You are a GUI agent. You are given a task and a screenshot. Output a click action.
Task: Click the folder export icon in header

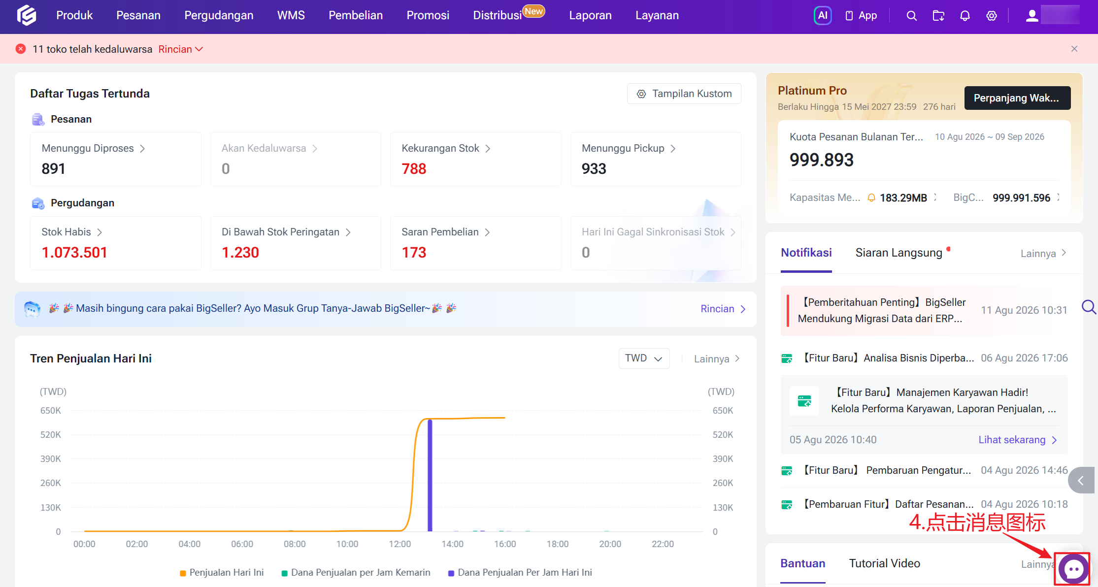click(x=938, y=16)
